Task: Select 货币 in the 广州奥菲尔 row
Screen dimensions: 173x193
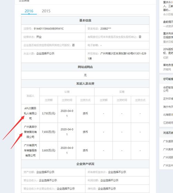Action: (85, 132)
